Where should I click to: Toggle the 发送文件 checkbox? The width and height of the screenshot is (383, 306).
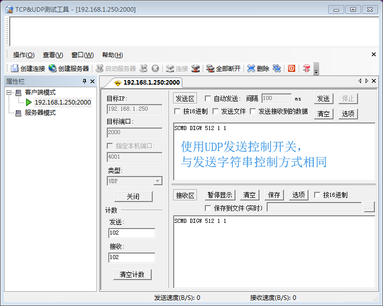[x=216, y=112]
